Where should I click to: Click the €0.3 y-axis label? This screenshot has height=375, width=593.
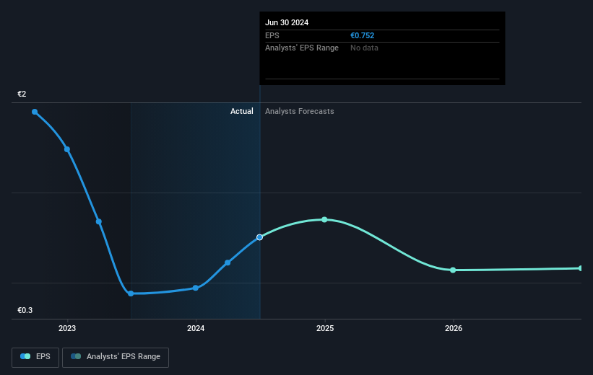tap(25, 310)
